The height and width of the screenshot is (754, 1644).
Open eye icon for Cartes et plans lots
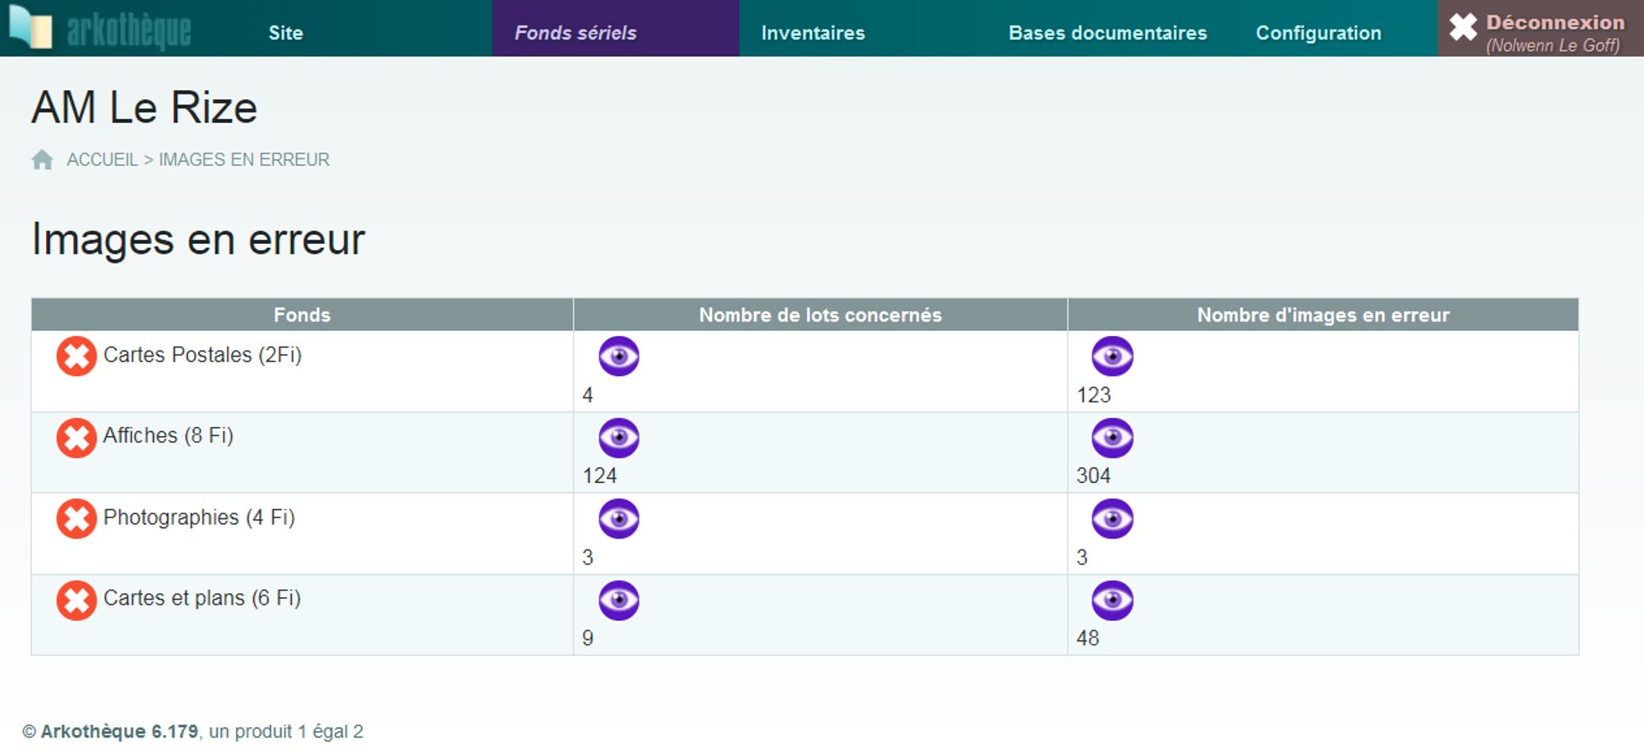(x=619, y=600)
